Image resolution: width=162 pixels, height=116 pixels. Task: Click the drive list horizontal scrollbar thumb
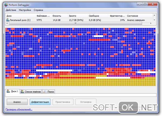tap(76, 23)
